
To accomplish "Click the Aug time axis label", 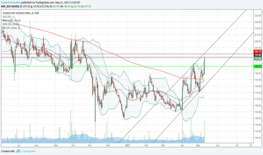I will (x=36, y=145).
